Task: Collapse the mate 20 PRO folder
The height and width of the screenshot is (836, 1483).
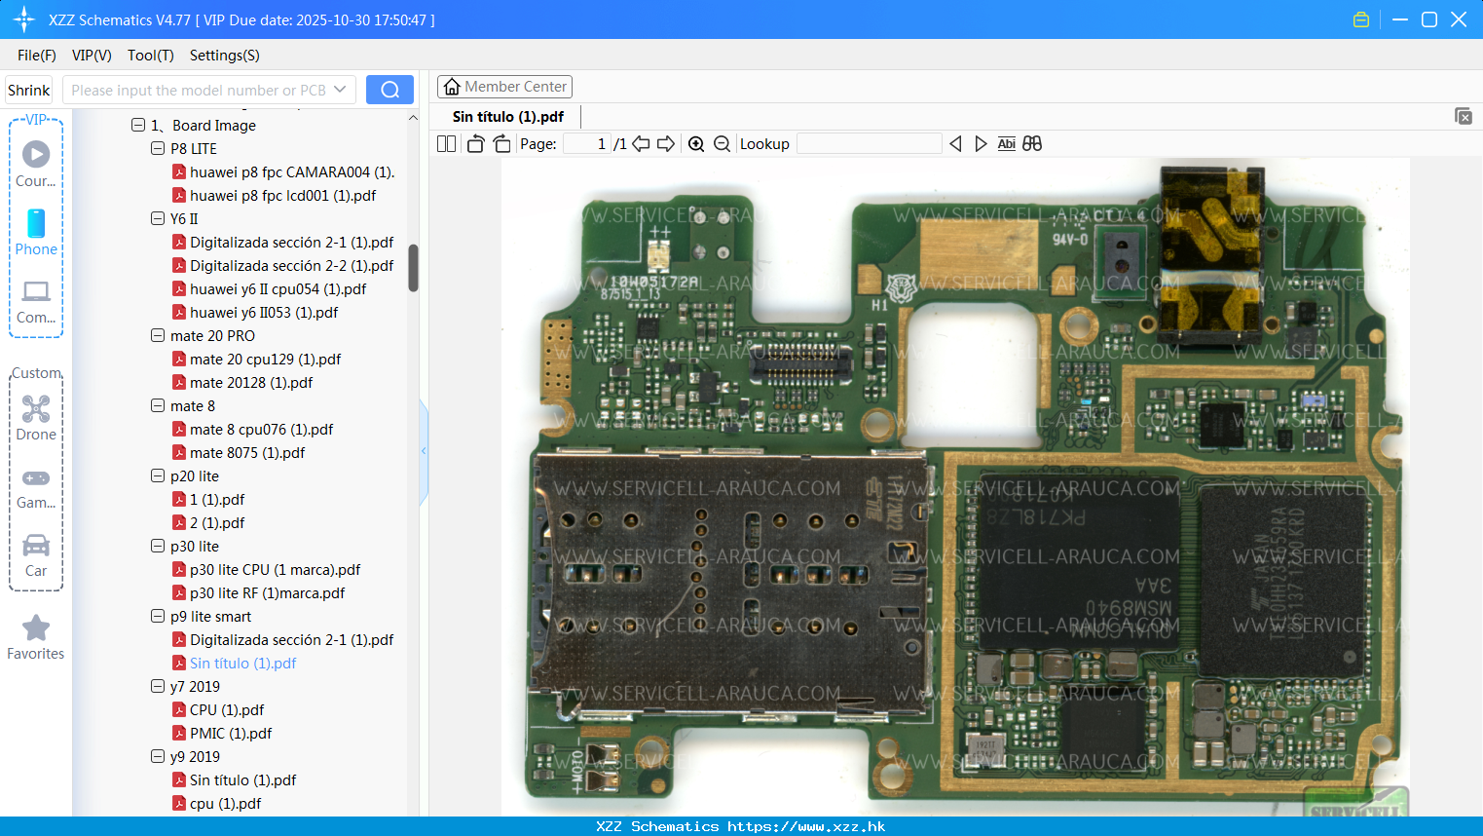Action: point(158,335)
